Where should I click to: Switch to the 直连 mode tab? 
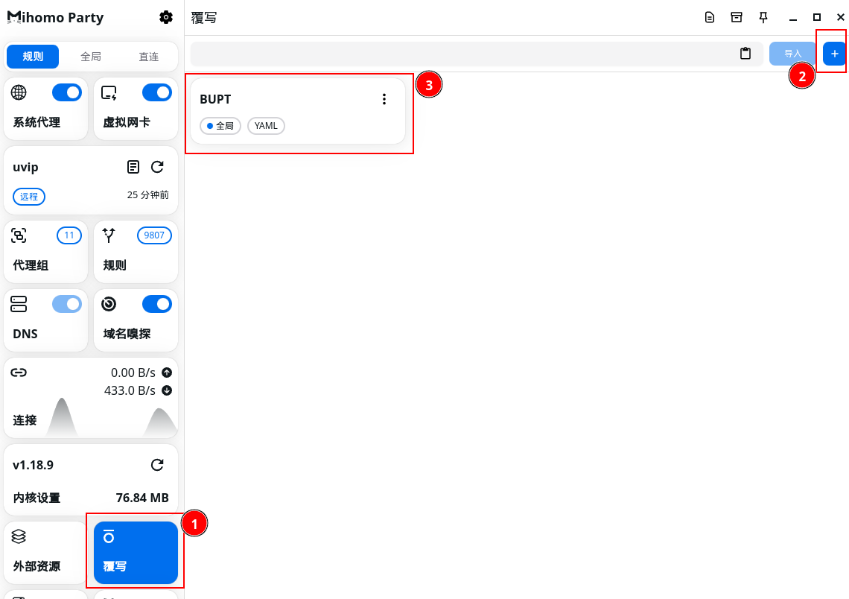tap(149, 57)
